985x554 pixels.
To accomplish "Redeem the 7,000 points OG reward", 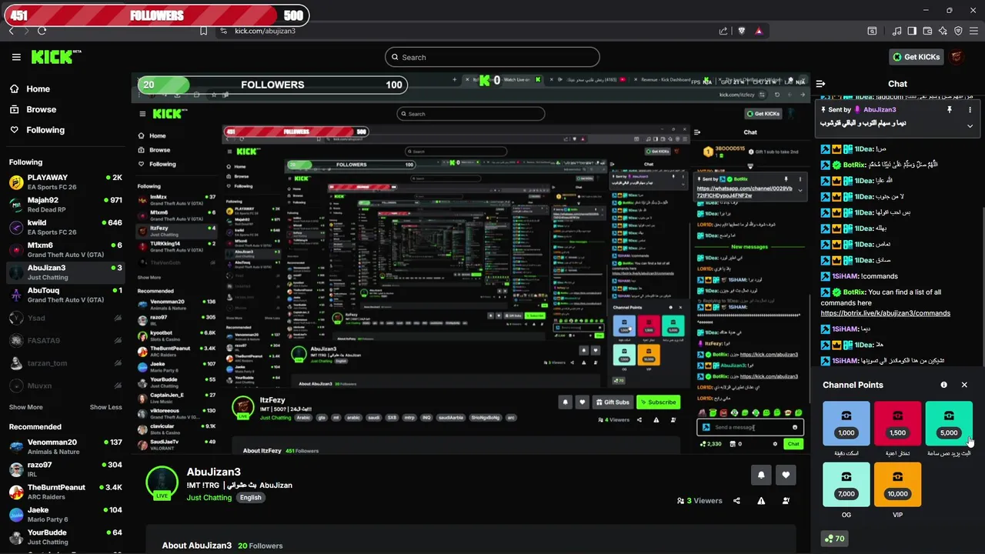I will 846,484.
